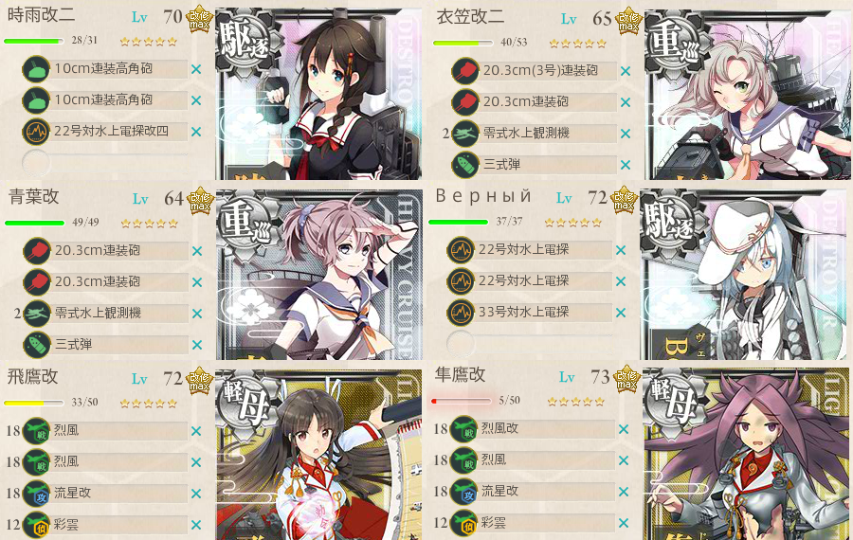The width and height of the screenshot is (853, 540).
Task: Remove 22号対水上電探改四 with its X button
Action: pyautogui.click(x=196, y=132)
